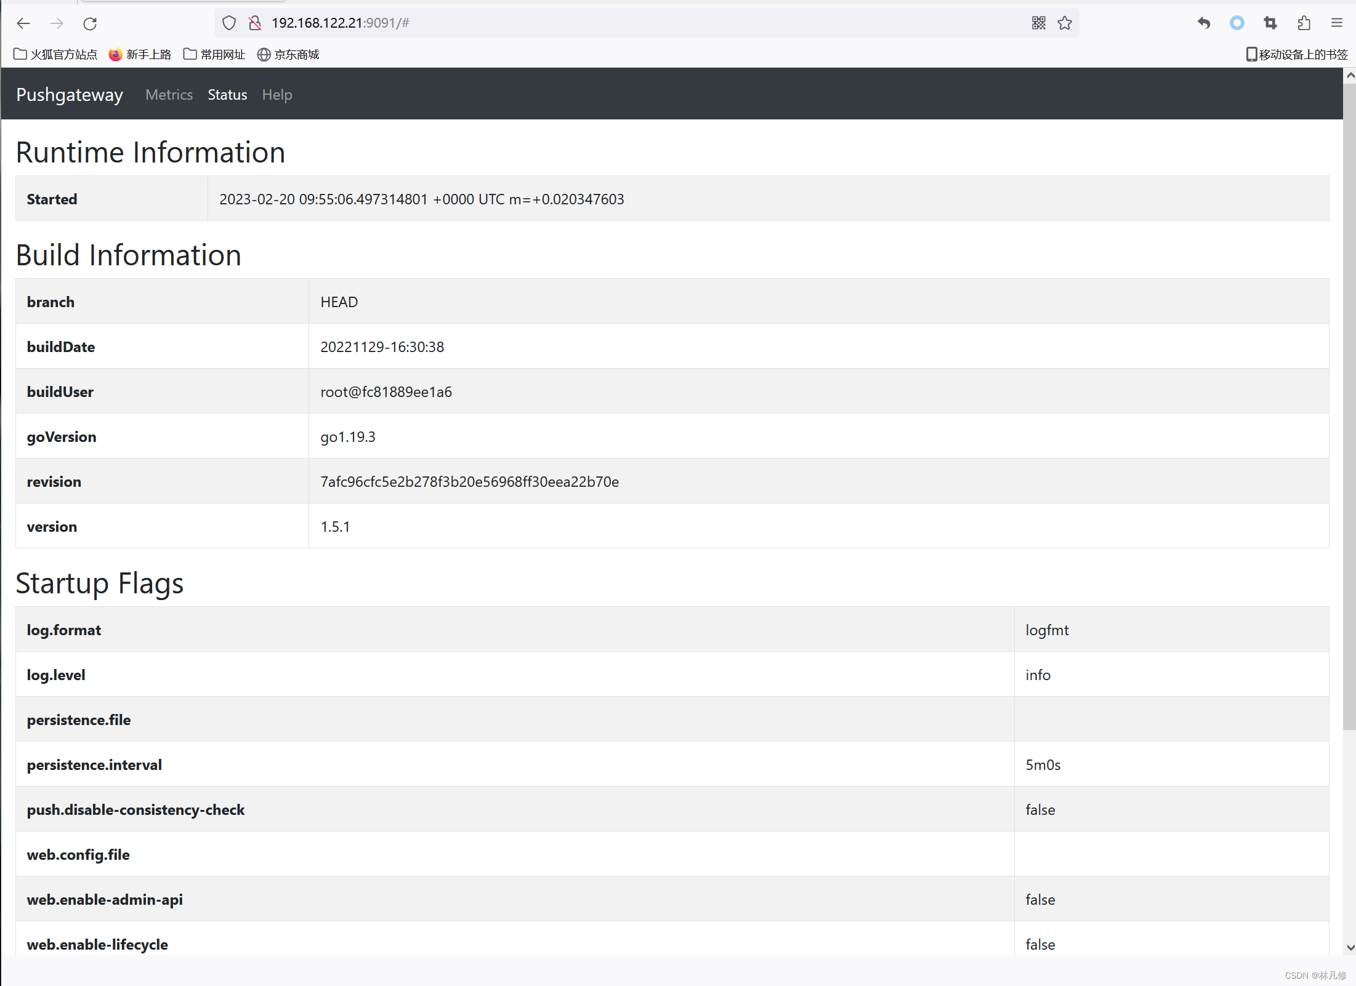Screen dimensions: 1356x986
Task: Click the insecure connection lock icon
Action: [255, 23]
